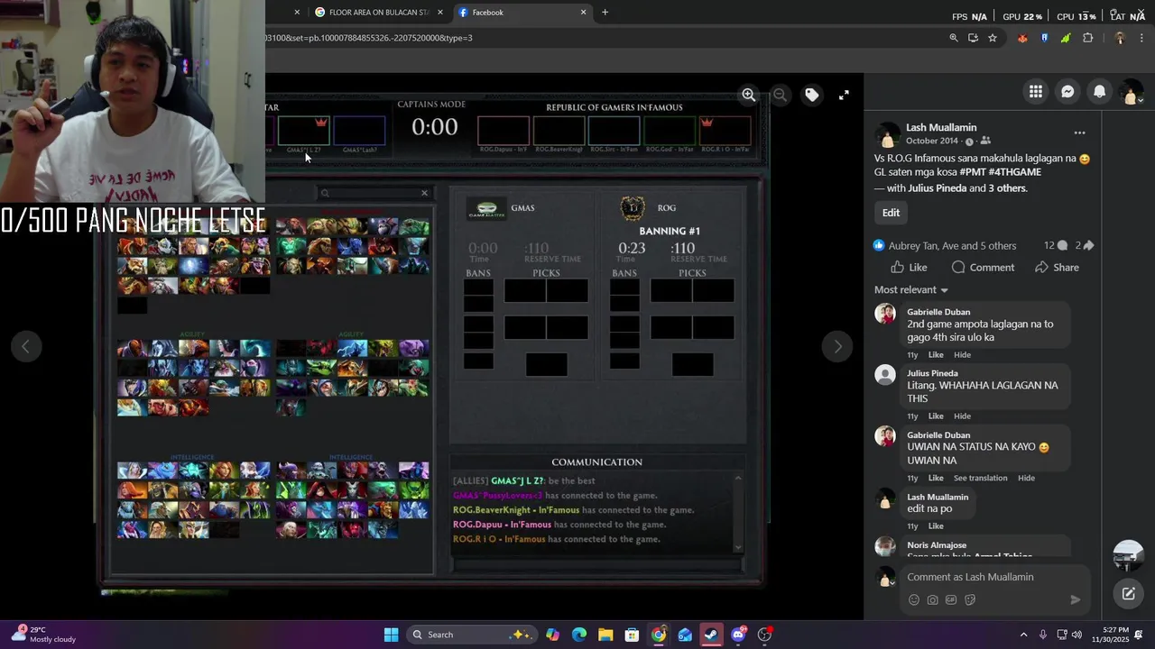Bookmark this page with star icon
Image resolution: width=1155 pixels, height=649 pixels.
[x=993, y=38]
